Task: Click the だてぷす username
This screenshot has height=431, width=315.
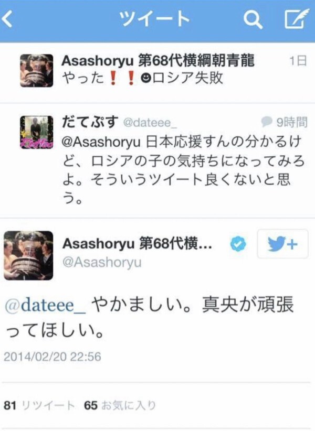Action: [x=90, y=122]
